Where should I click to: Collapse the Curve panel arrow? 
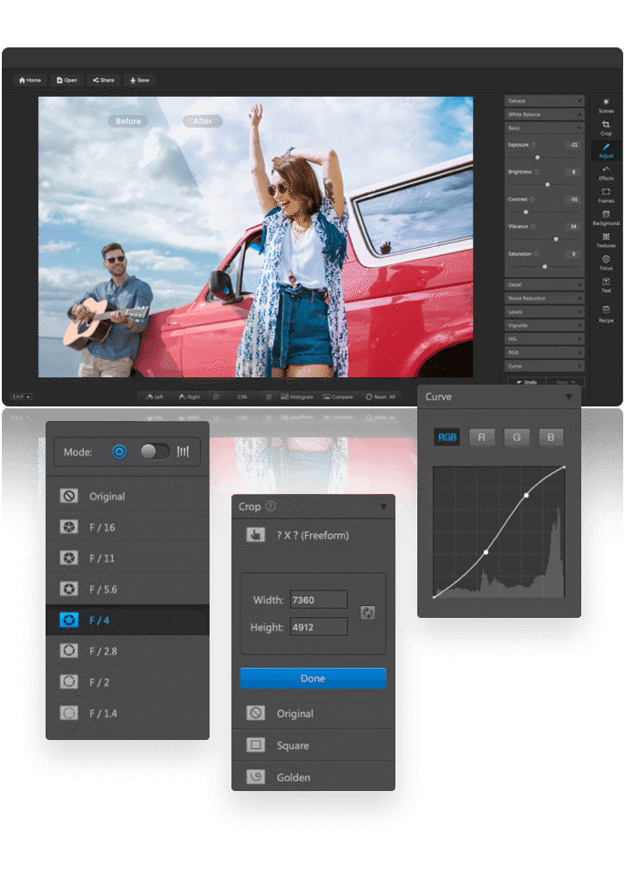pos(569,397)
